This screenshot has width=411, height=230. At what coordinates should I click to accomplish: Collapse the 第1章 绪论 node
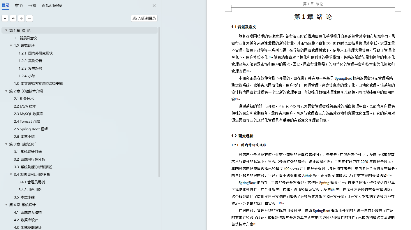pyautogui.click(x=6, y=30)
